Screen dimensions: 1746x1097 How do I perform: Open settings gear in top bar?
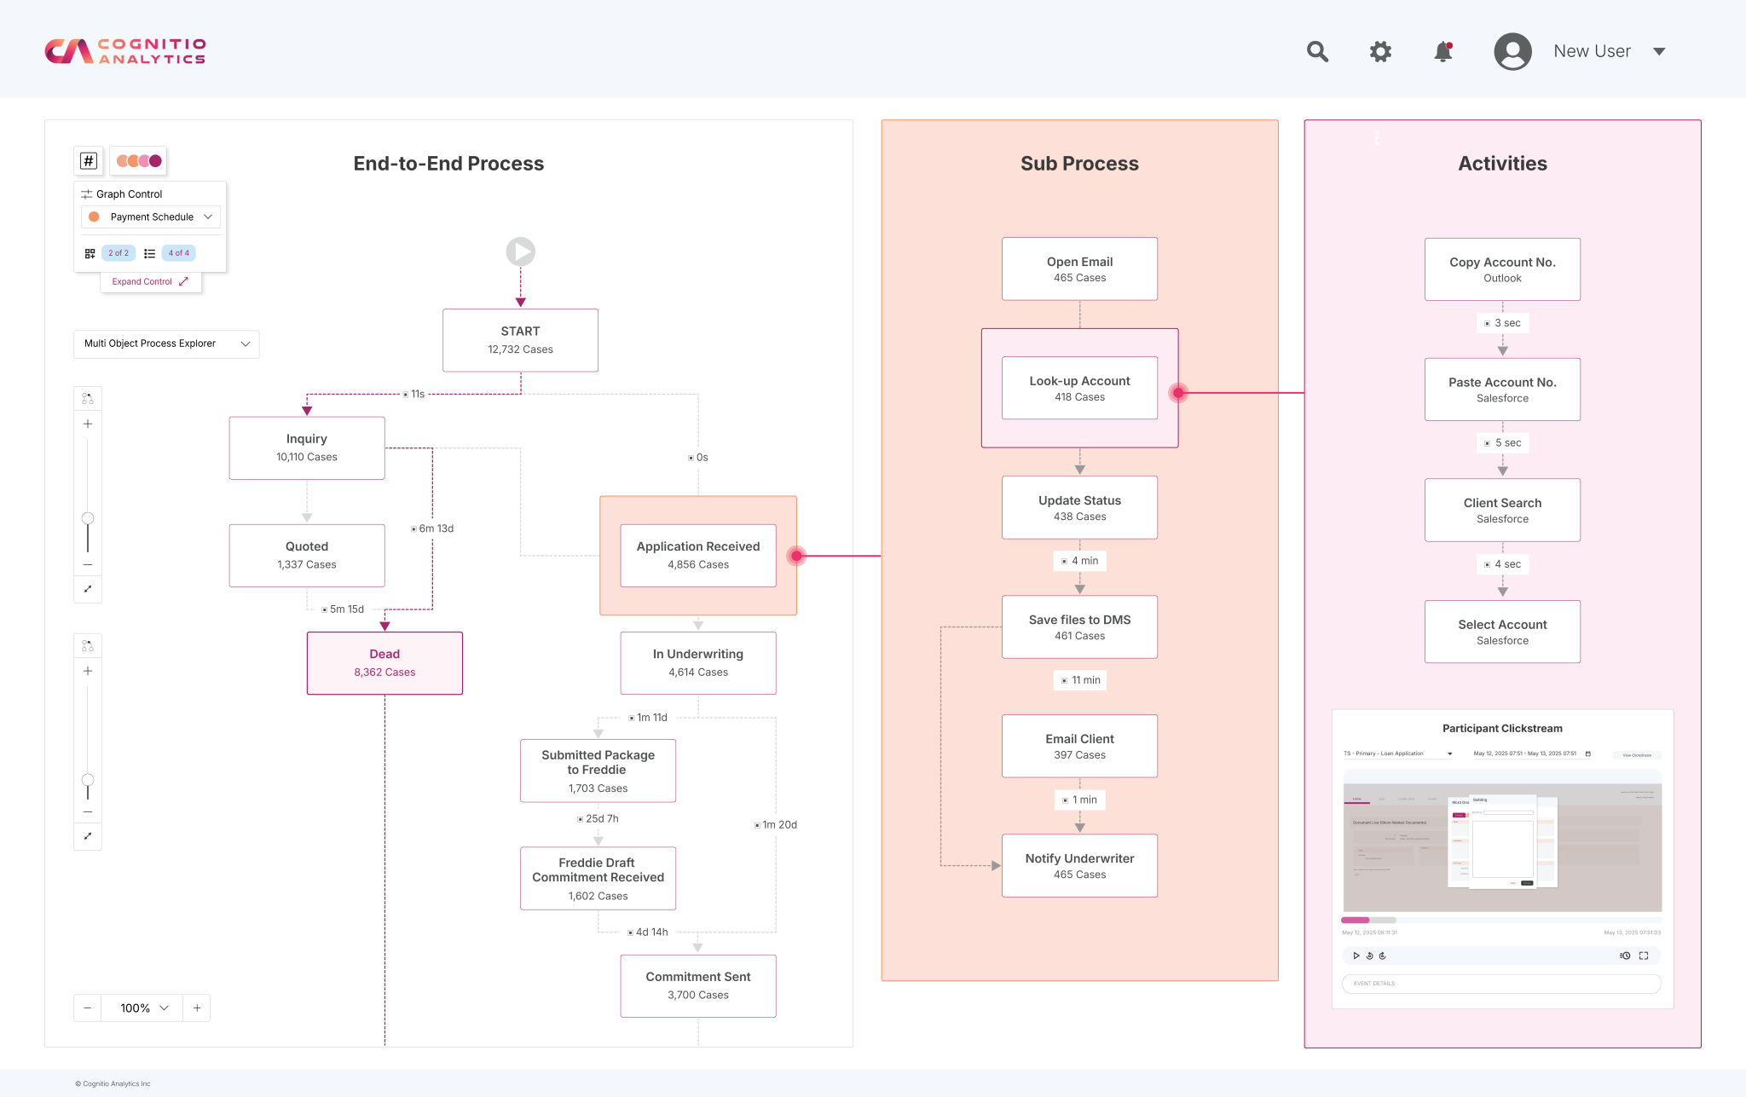tap(1380, 51)
